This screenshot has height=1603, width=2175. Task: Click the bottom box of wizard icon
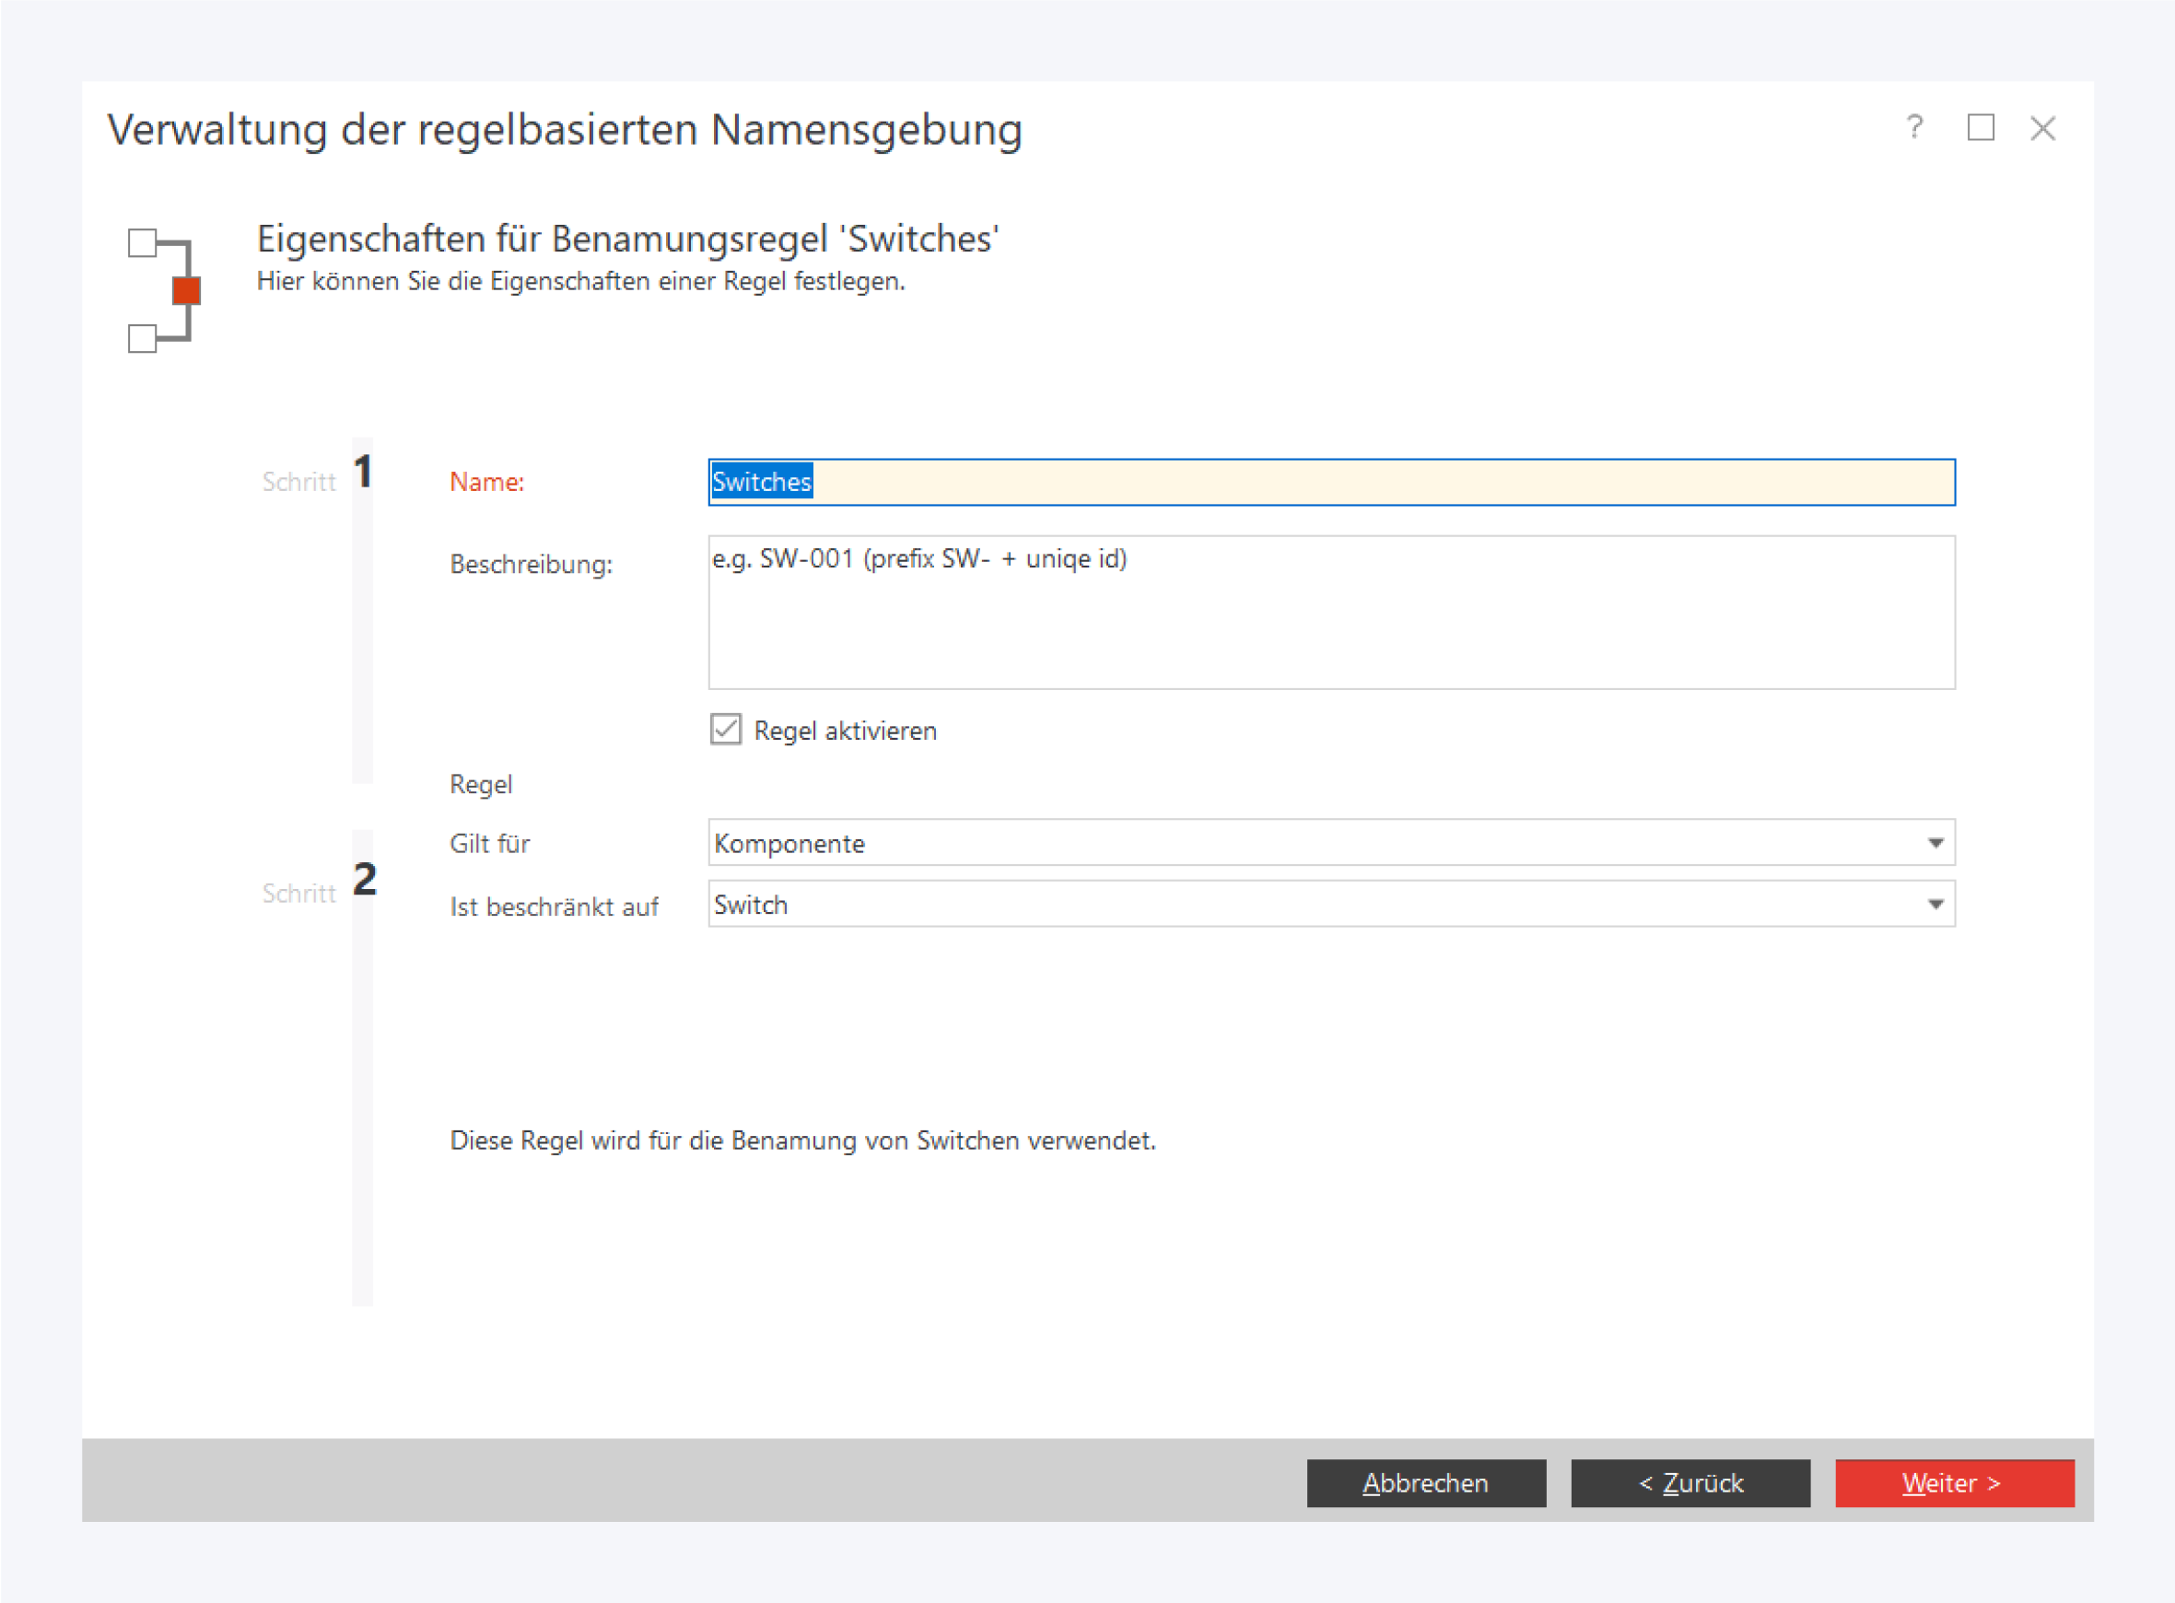(143, 339)
